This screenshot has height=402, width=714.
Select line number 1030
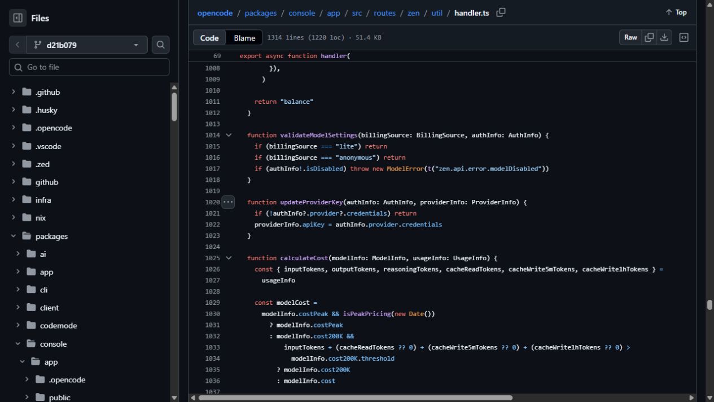click(x=212, y=314)
